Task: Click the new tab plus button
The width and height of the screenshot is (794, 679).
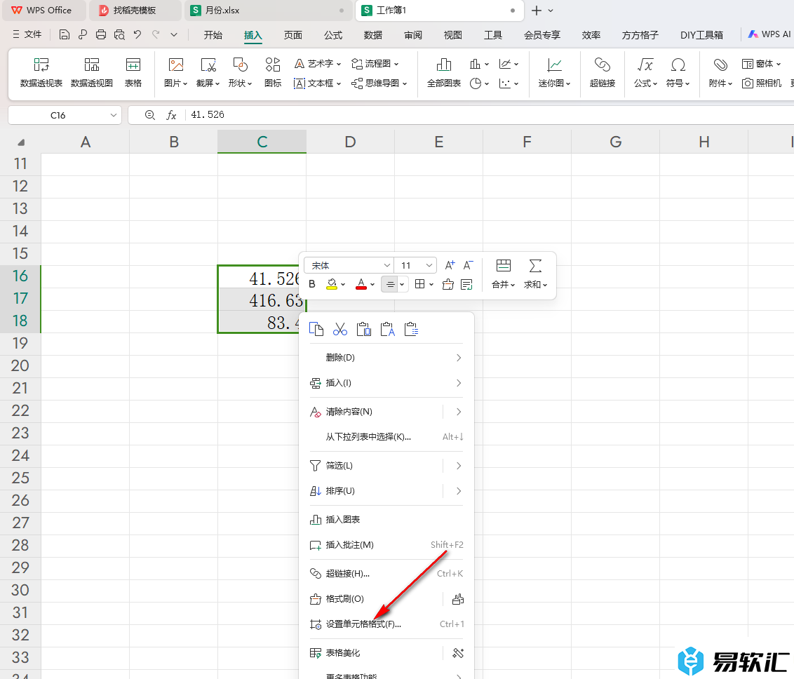Action: [x=537, y=11]
